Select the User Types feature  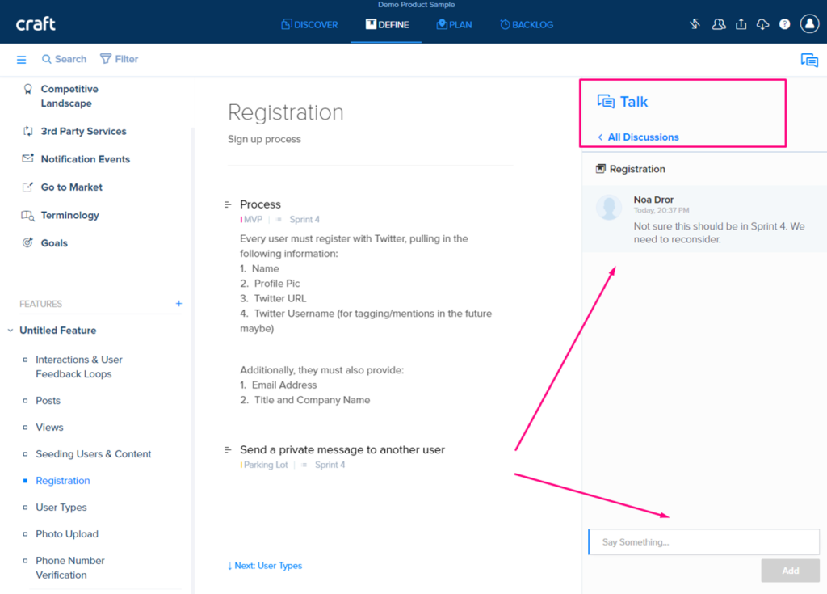coord(61,508)
